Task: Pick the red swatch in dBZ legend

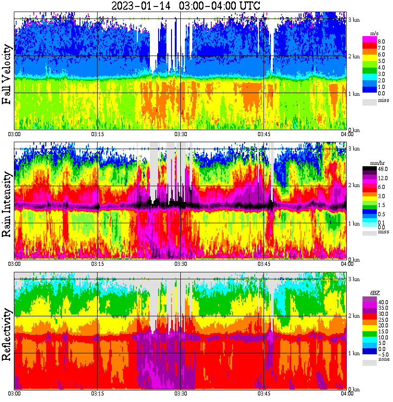Action: click(x=369, y=316)
